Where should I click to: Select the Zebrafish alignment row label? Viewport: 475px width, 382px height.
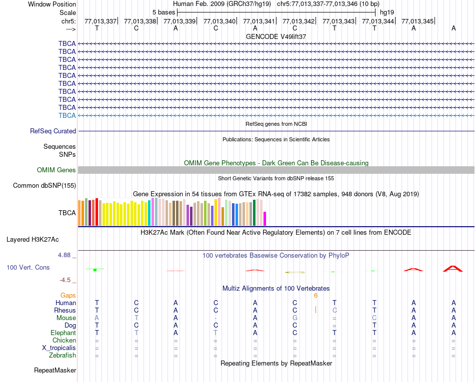click(x=62, y=356)
